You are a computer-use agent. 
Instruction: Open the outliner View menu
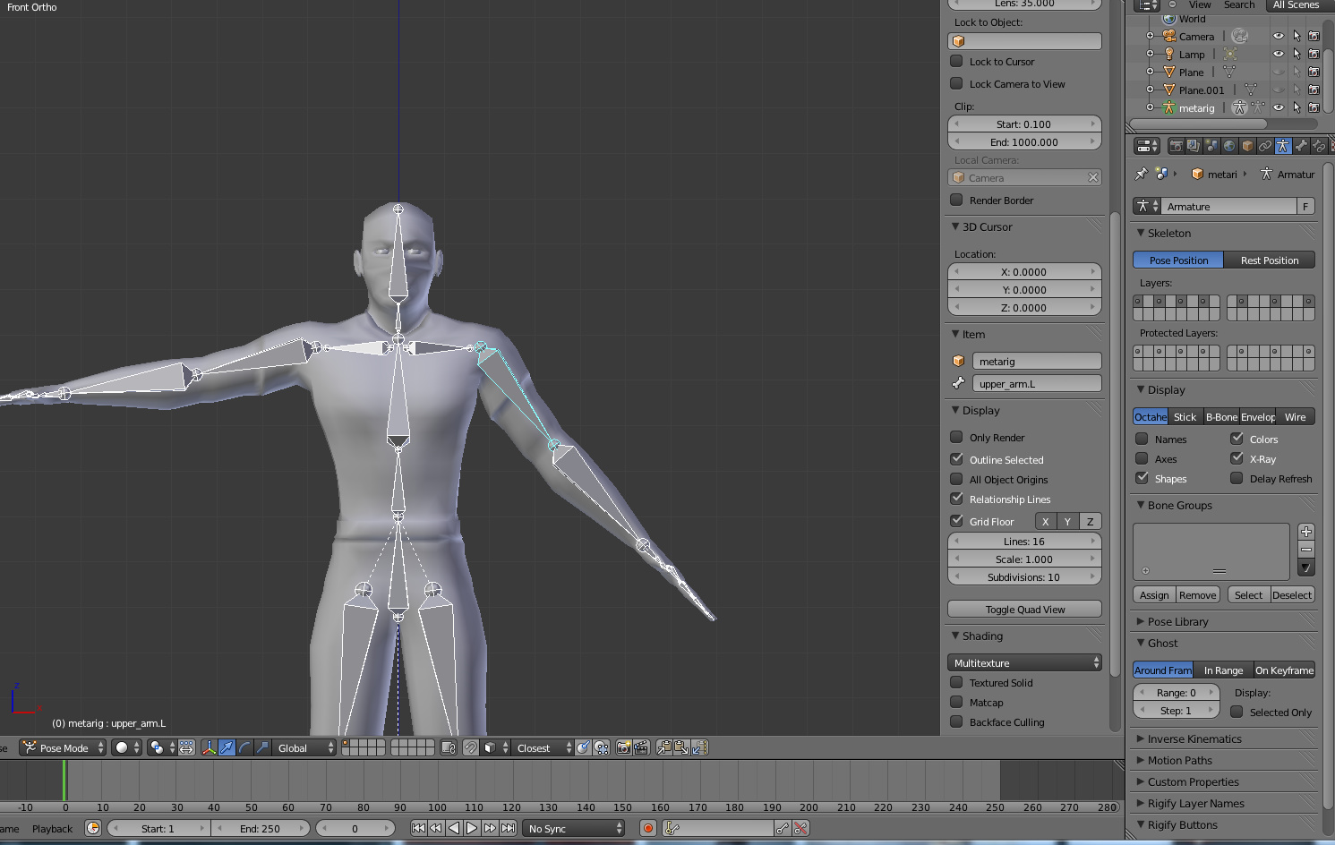[1200, 4]
